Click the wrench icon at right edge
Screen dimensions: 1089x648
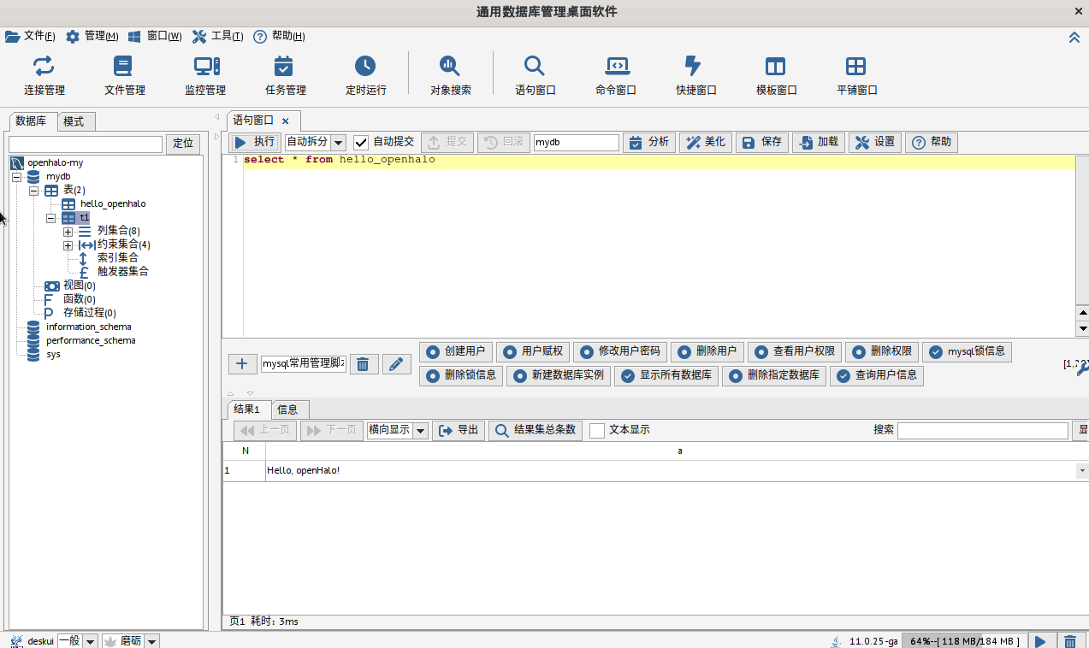1082,369
